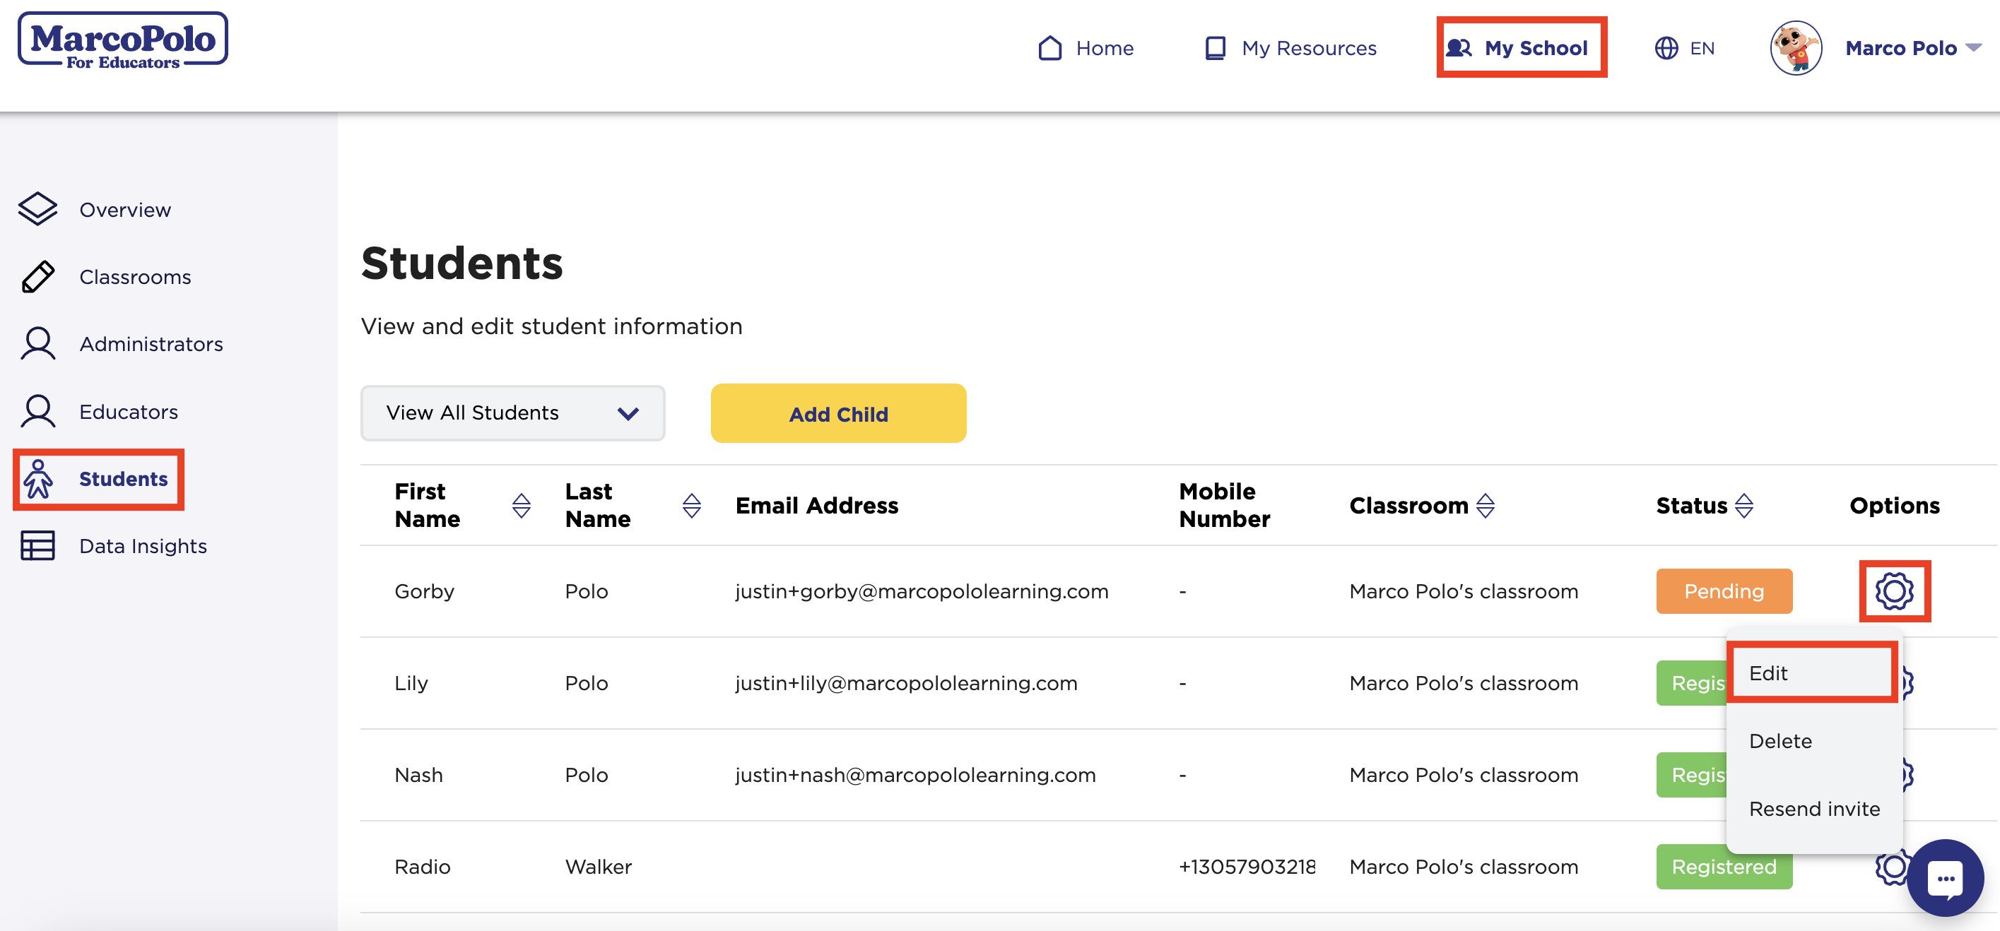Screen dimensions: 2000x931
Task: Open the gear options for Radio Walker
Action: [1891, 867]
